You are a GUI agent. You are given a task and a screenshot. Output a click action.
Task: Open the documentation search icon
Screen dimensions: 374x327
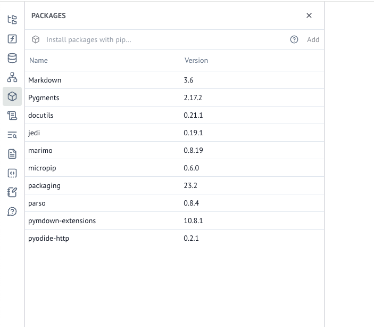click(x=12, y=135)
